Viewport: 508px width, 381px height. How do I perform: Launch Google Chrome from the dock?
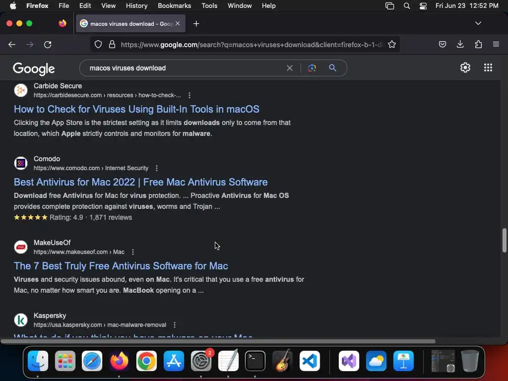(146, 361)
